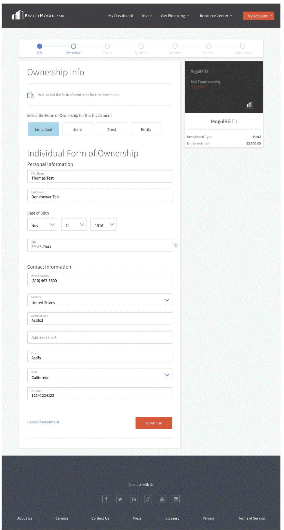
Task: Select Trust form of ownership
Action: [x=112, y=129]
